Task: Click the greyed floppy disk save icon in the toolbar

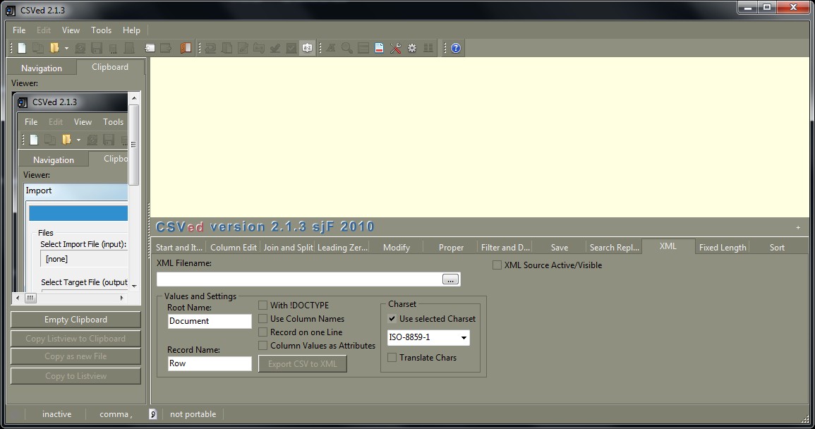Action: click(x=97, y=49)
